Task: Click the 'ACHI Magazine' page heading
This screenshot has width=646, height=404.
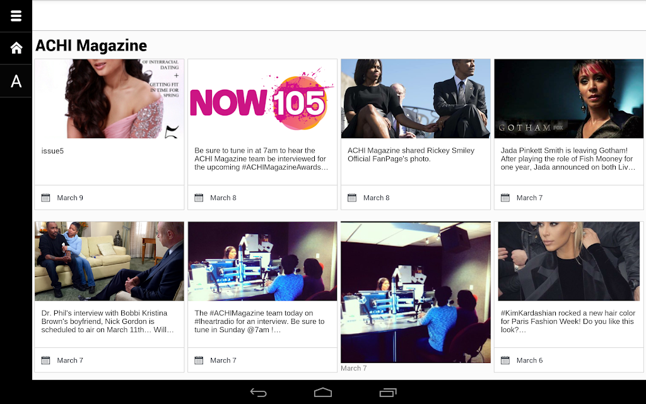Action: (x=91, y=45)
